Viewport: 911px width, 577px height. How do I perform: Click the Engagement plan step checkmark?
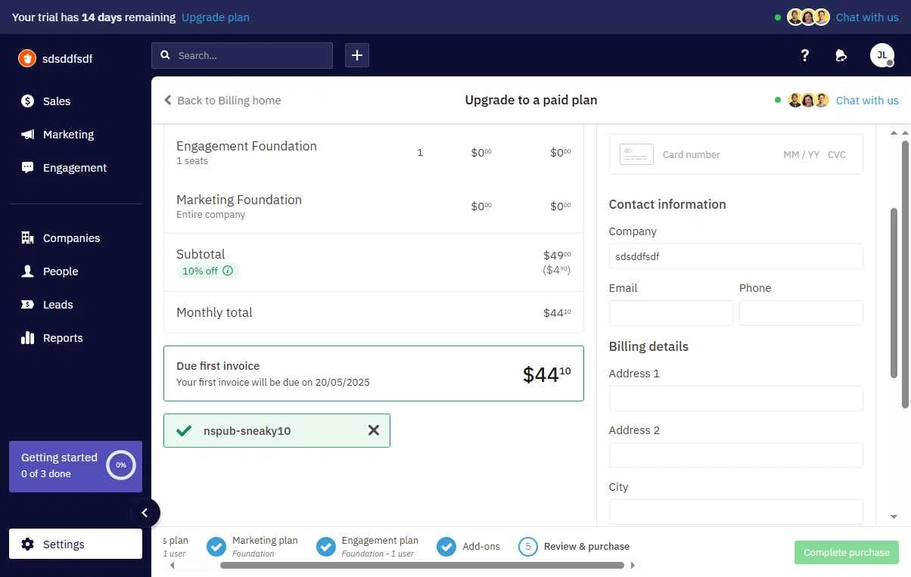[326, 546]
